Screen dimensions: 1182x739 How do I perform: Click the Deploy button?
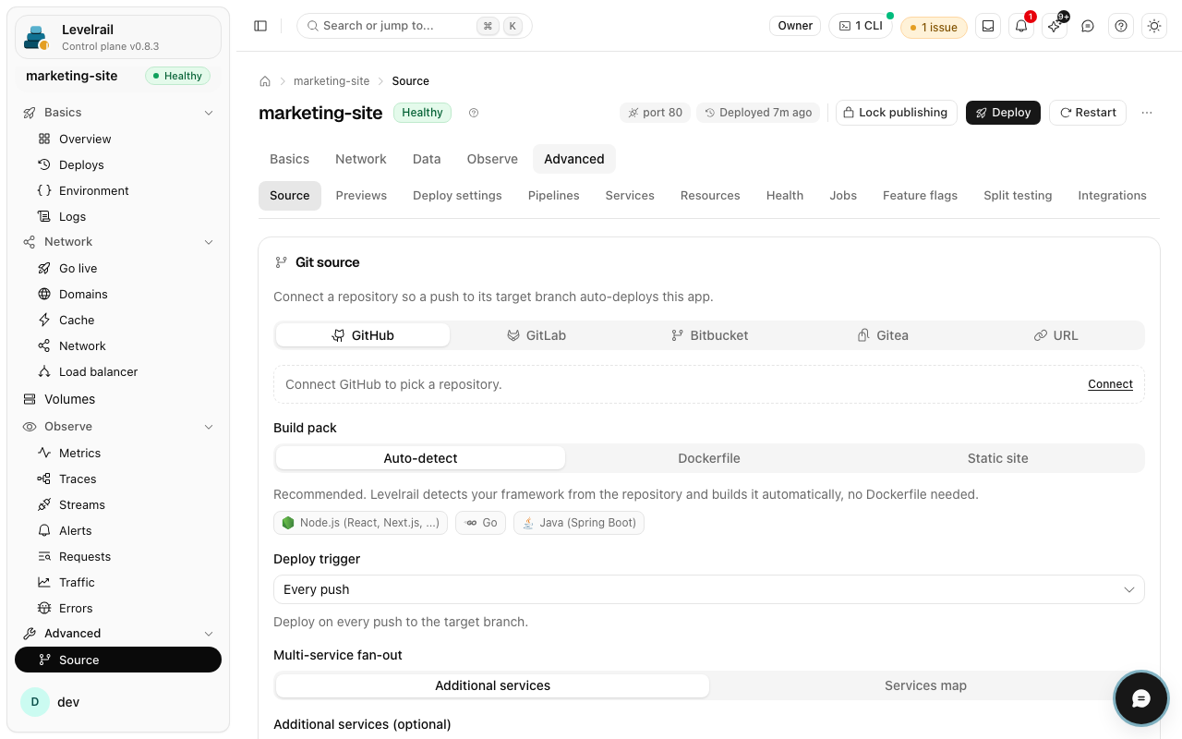pos(1003,113)
